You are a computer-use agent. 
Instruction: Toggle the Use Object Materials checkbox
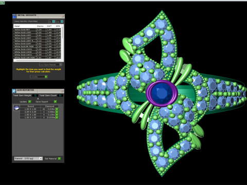61,65
